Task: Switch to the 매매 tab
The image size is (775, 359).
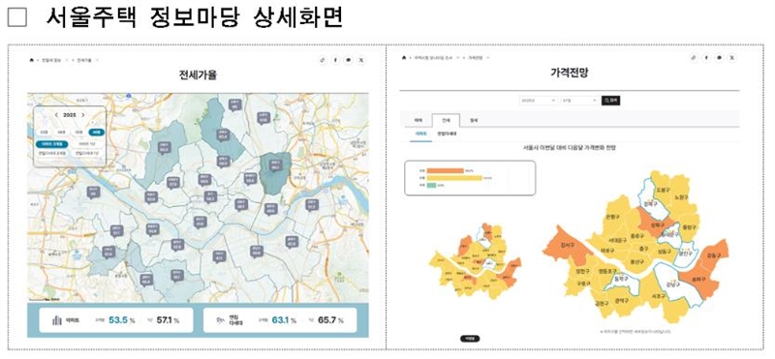Action: [x=418, y=120]
